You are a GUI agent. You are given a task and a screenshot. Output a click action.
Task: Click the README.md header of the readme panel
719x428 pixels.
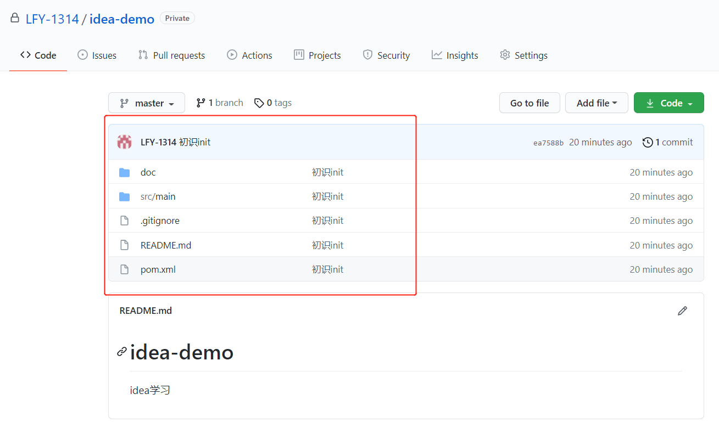[146, 311]
